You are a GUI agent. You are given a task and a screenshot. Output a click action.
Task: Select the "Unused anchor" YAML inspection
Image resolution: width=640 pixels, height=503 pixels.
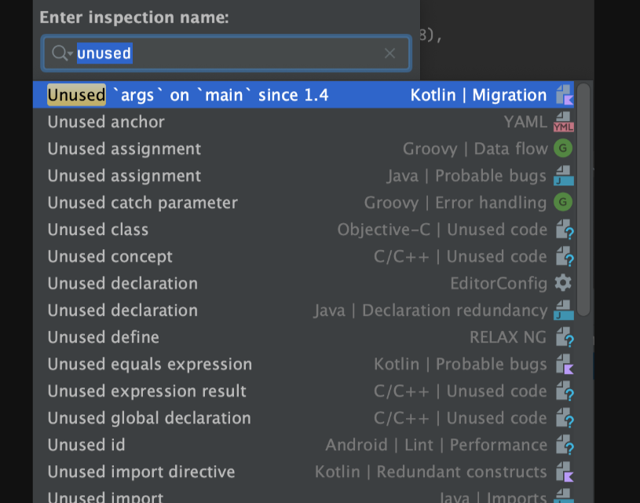click(x=236, y=122)
